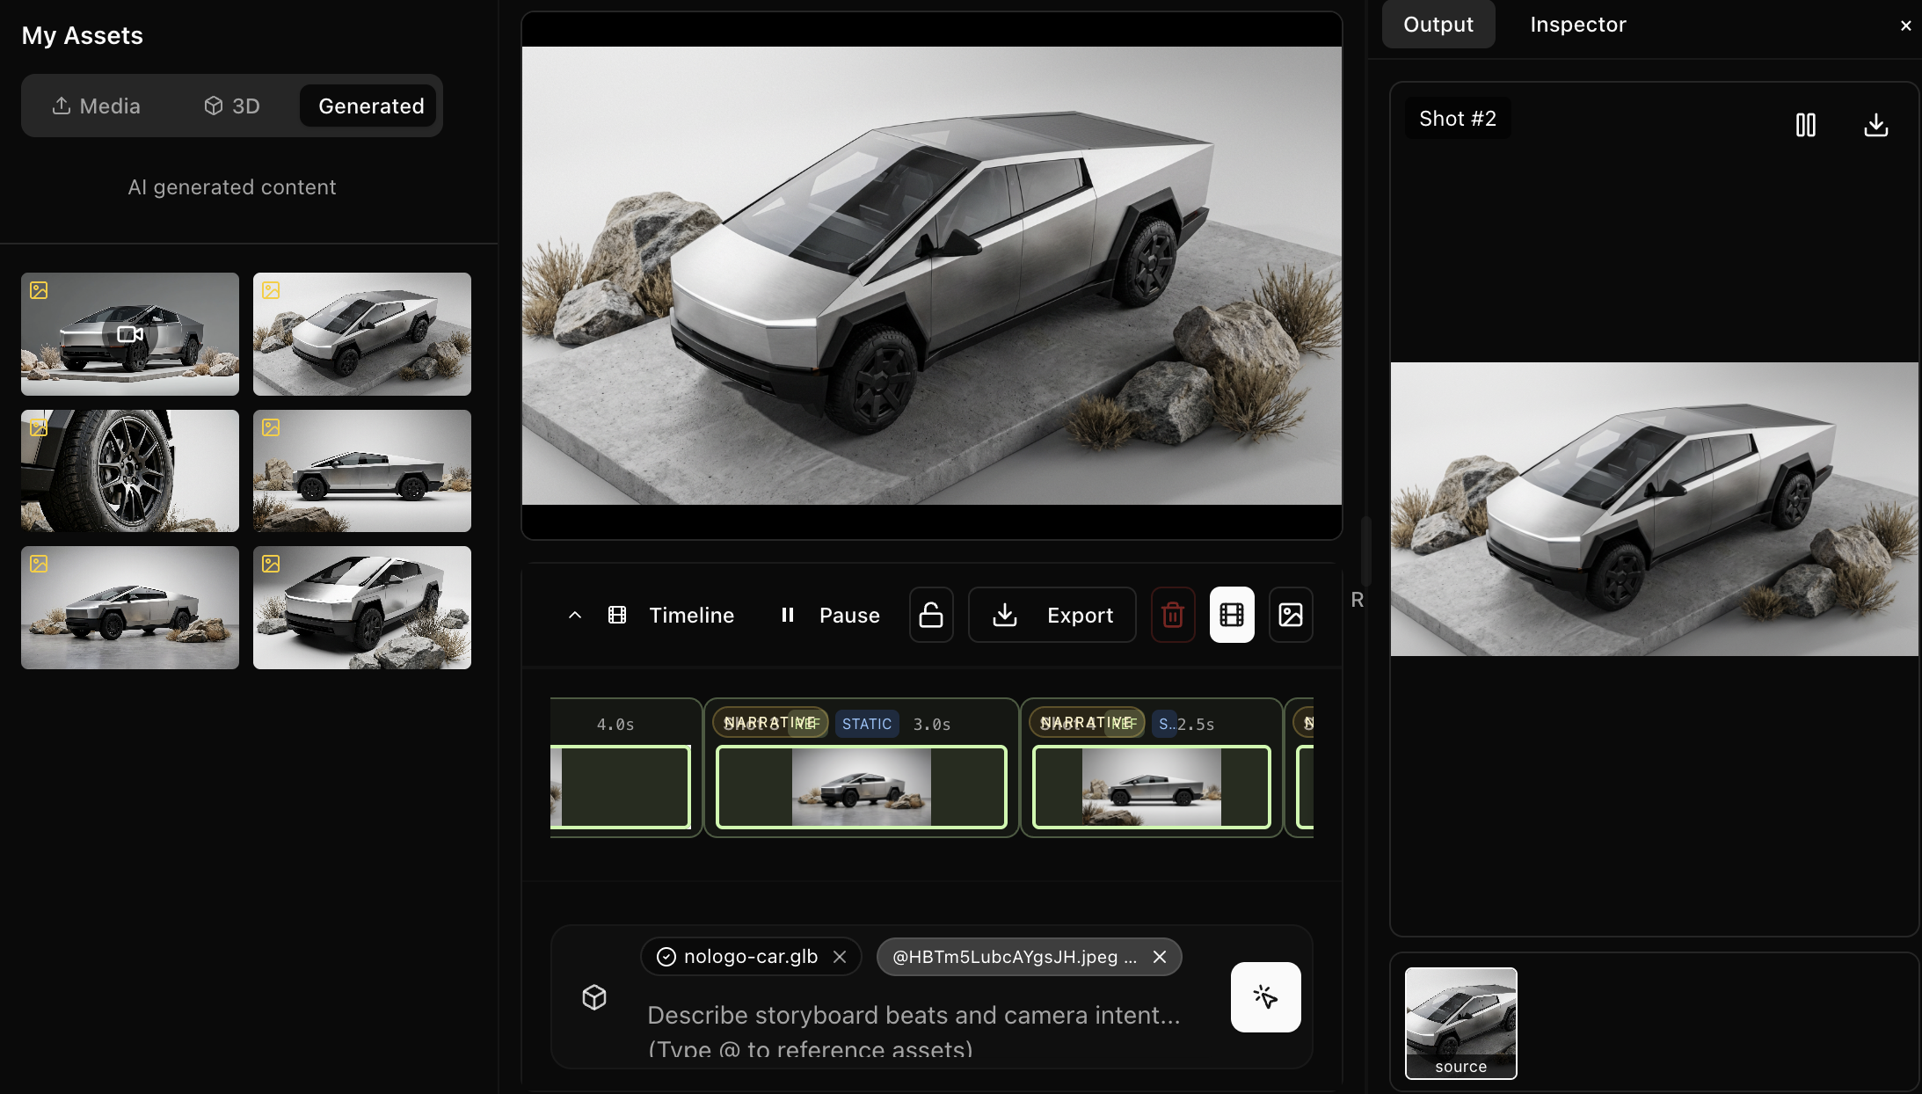Click the source thumbnail in the bottom right
Screen dimensions: 1922x1094
click(1460, 1023)
